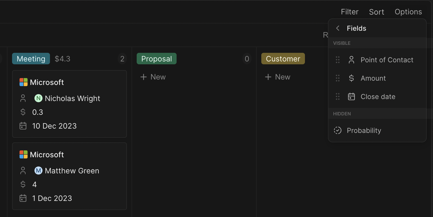The image size is (433, 217).
Task: Show the hidden Probability field
Action: pyautogui.click(x=364, y=130)
